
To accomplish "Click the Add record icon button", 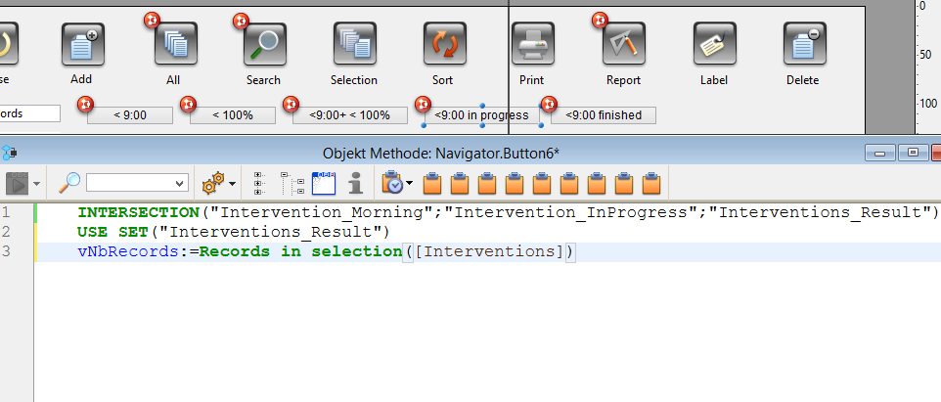I will point(82,44).
